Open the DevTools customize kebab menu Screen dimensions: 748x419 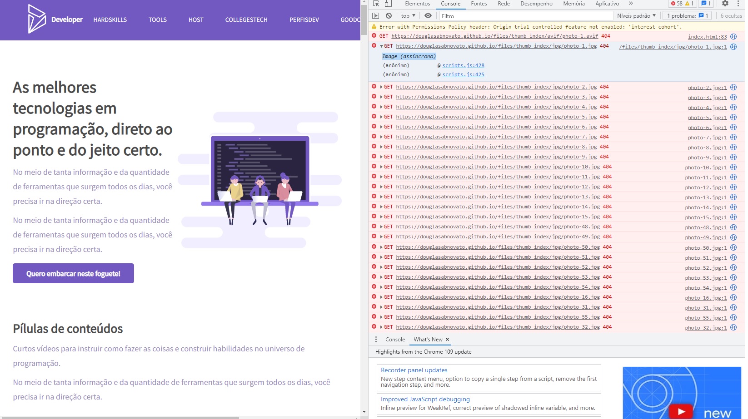[739, 4]
